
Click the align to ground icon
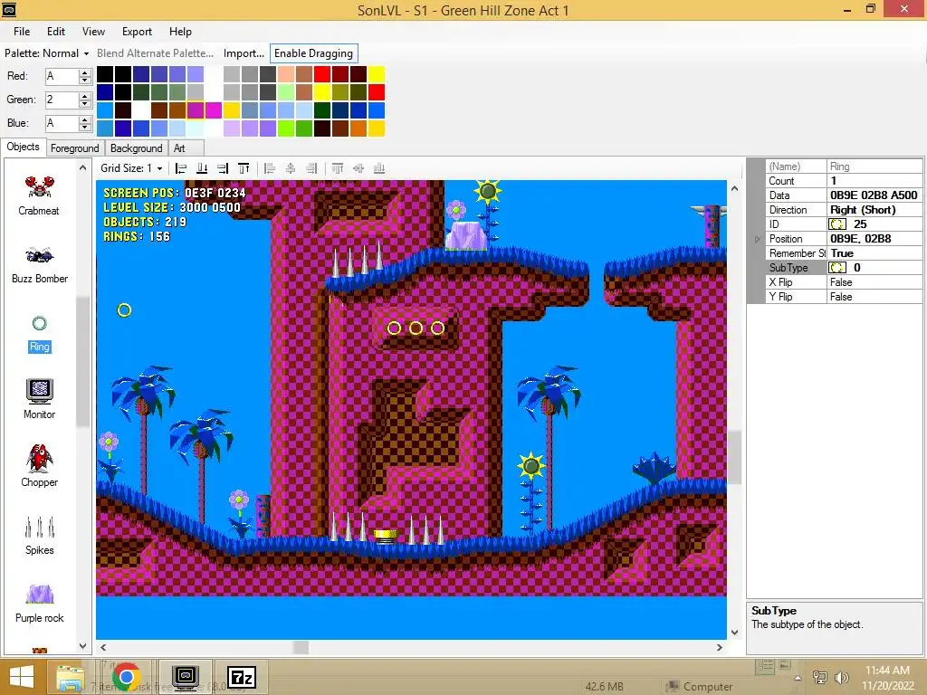(202, 168)
